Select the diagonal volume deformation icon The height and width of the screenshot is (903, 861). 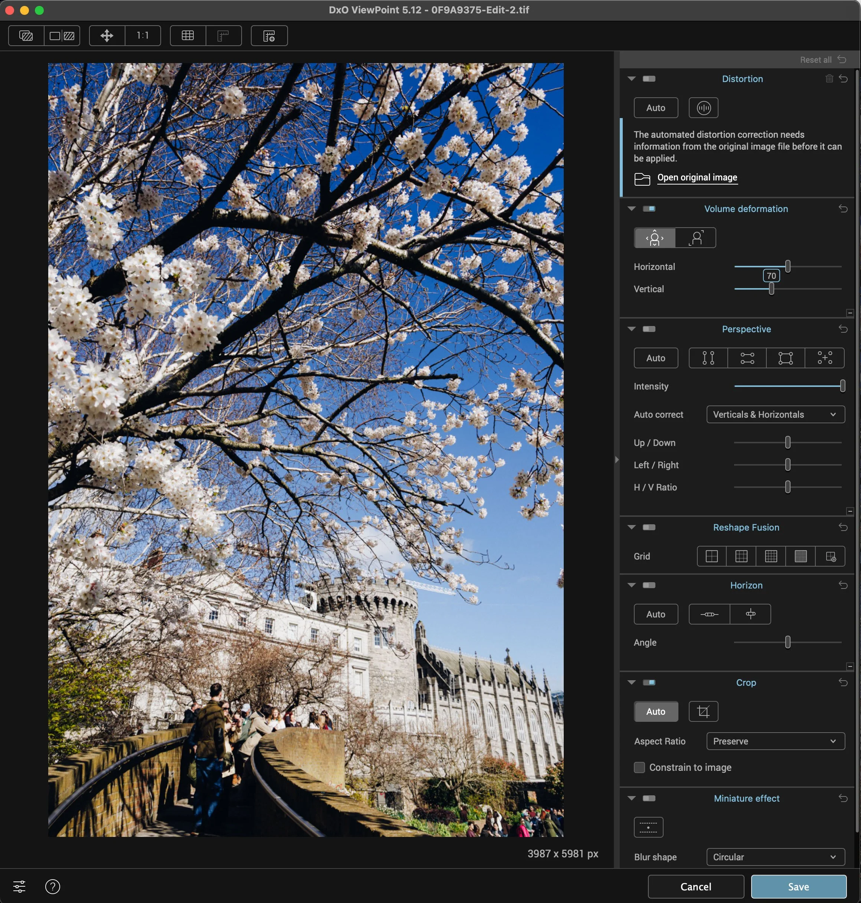point(696,238)
